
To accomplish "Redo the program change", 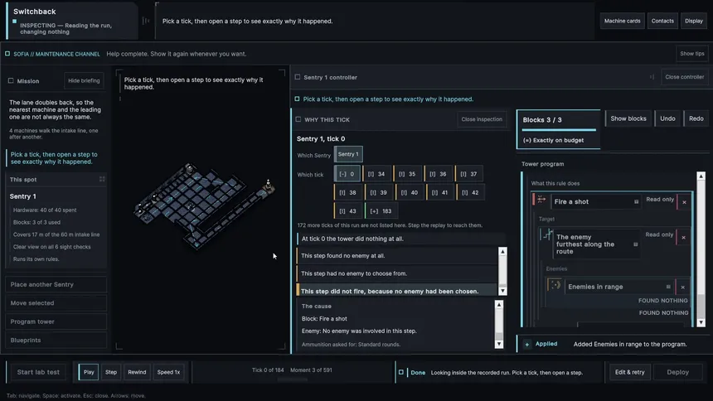I will tap(696, 118).
